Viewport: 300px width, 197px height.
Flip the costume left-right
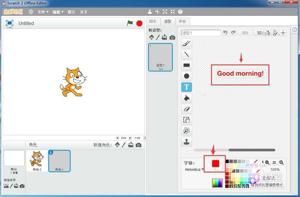pyautogui.click(x=267, y=33)
